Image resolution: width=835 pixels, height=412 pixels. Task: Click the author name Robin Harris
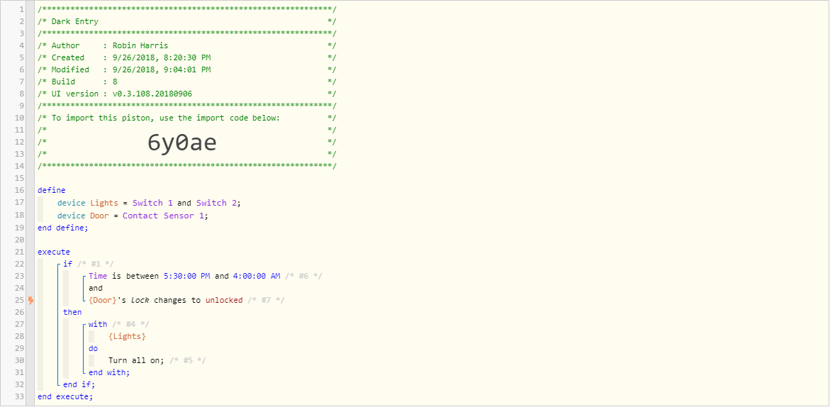[140, 46]
